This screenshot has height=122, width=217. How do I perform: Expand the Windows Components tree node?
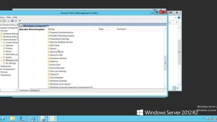click(x=1, y=60)
